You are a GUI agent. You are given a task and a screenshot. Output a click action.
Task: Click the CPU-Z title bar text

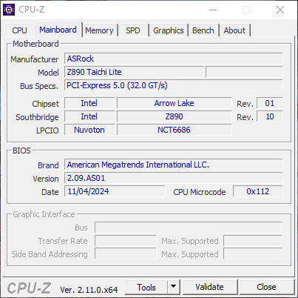(32, 10)
